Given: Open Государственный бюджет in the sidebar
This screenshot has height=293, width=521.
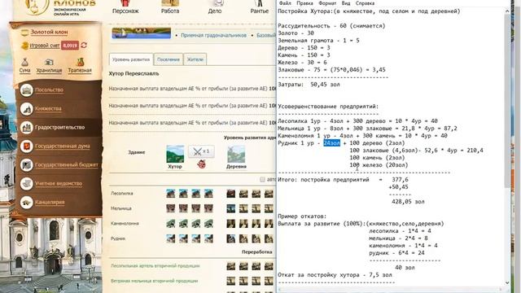Looking at the screenshot, I should (67, 164).
